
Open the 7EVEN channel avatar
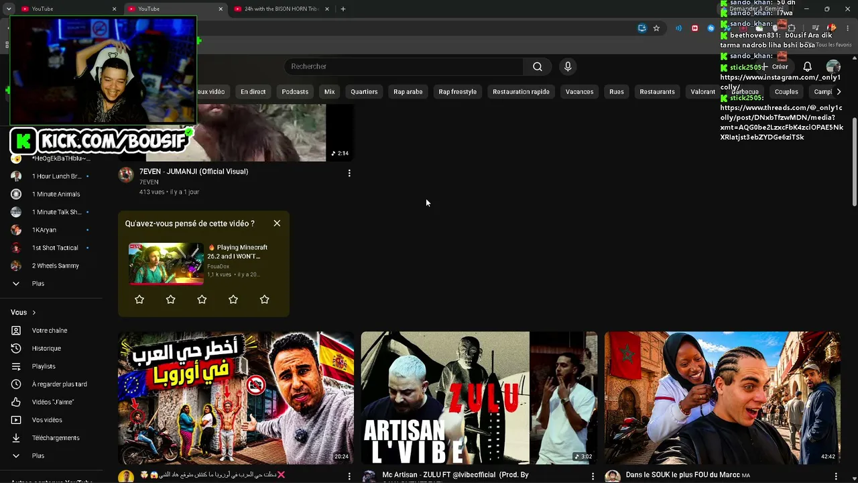tap(126, 175)
